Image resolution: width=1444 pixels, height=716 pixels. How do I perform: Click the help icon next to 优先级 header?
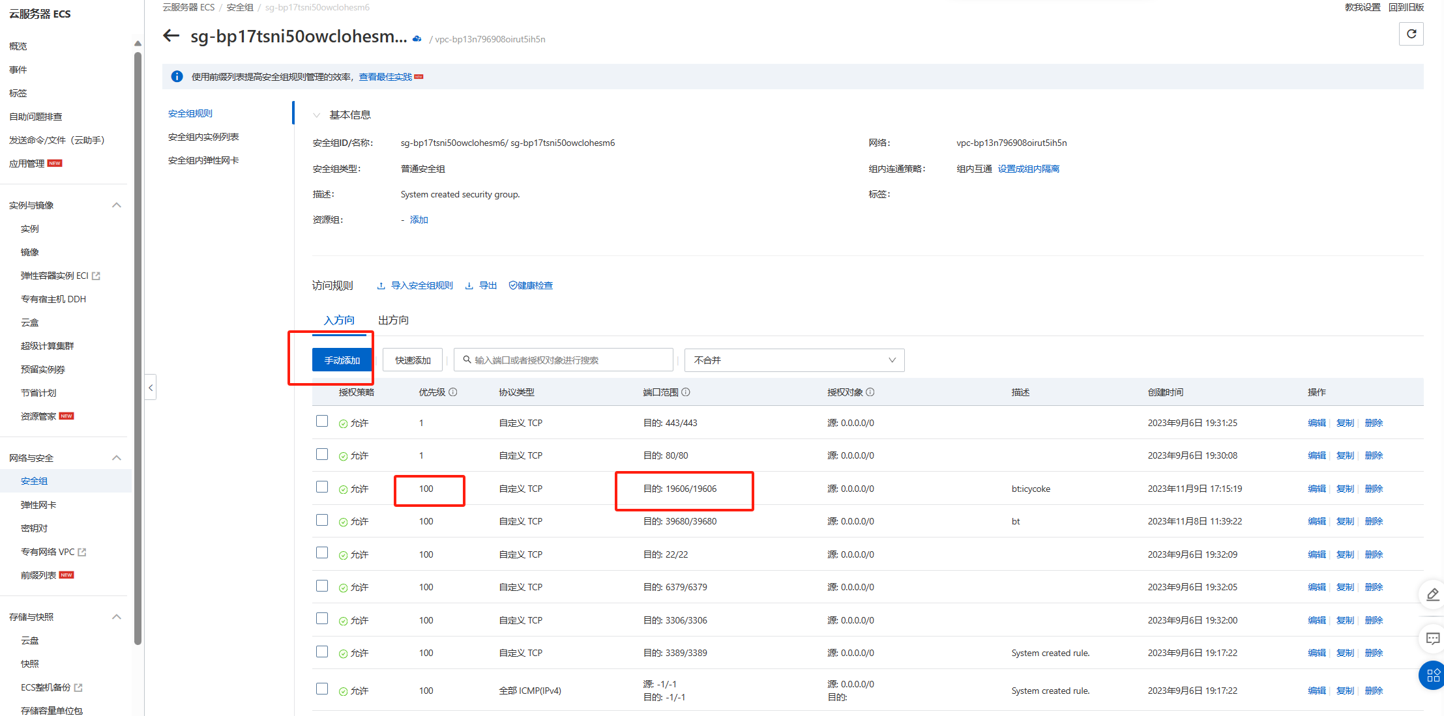coord(453,392)
